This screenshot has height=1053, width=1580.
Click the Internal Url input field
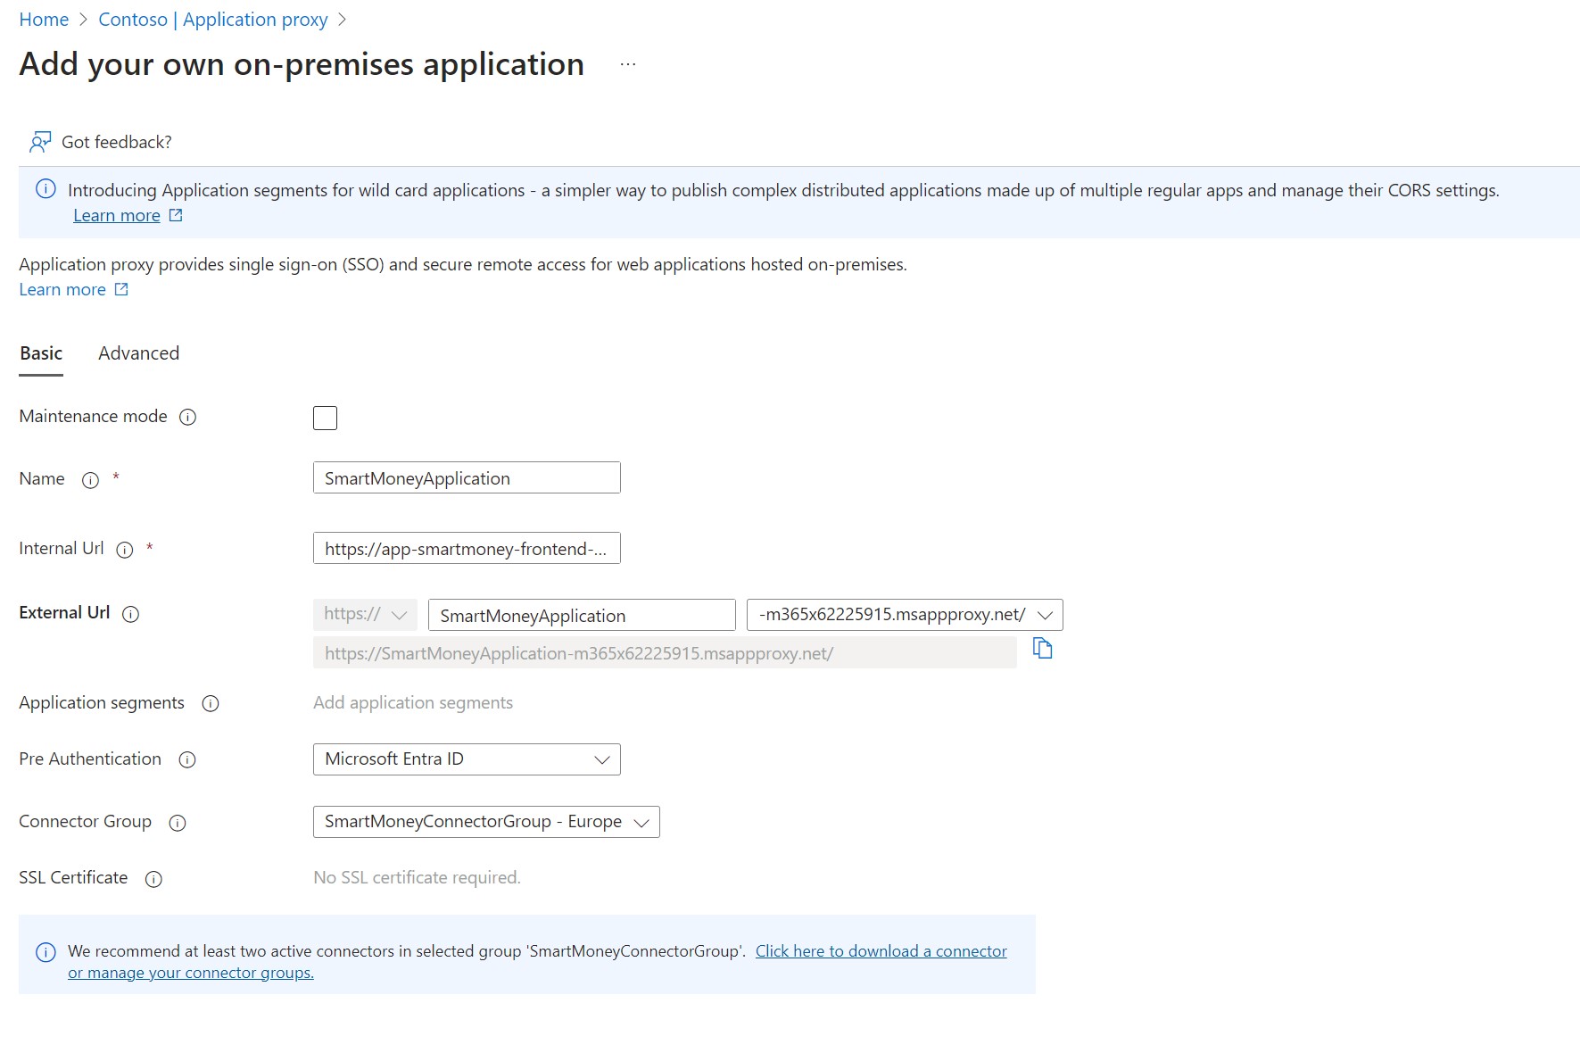[467, 548]
